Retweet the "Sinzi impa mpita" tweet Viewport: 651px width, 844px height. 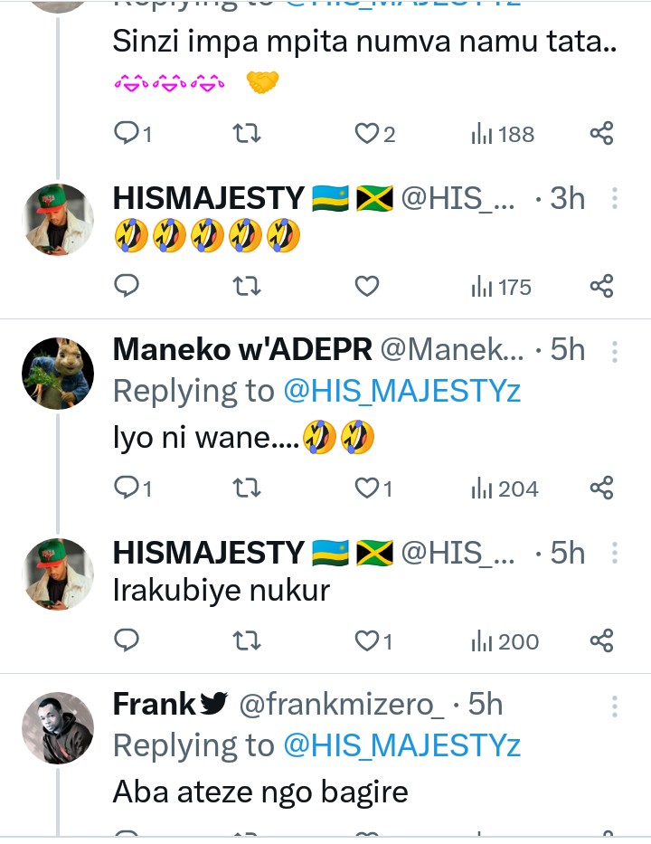point(247,134)
